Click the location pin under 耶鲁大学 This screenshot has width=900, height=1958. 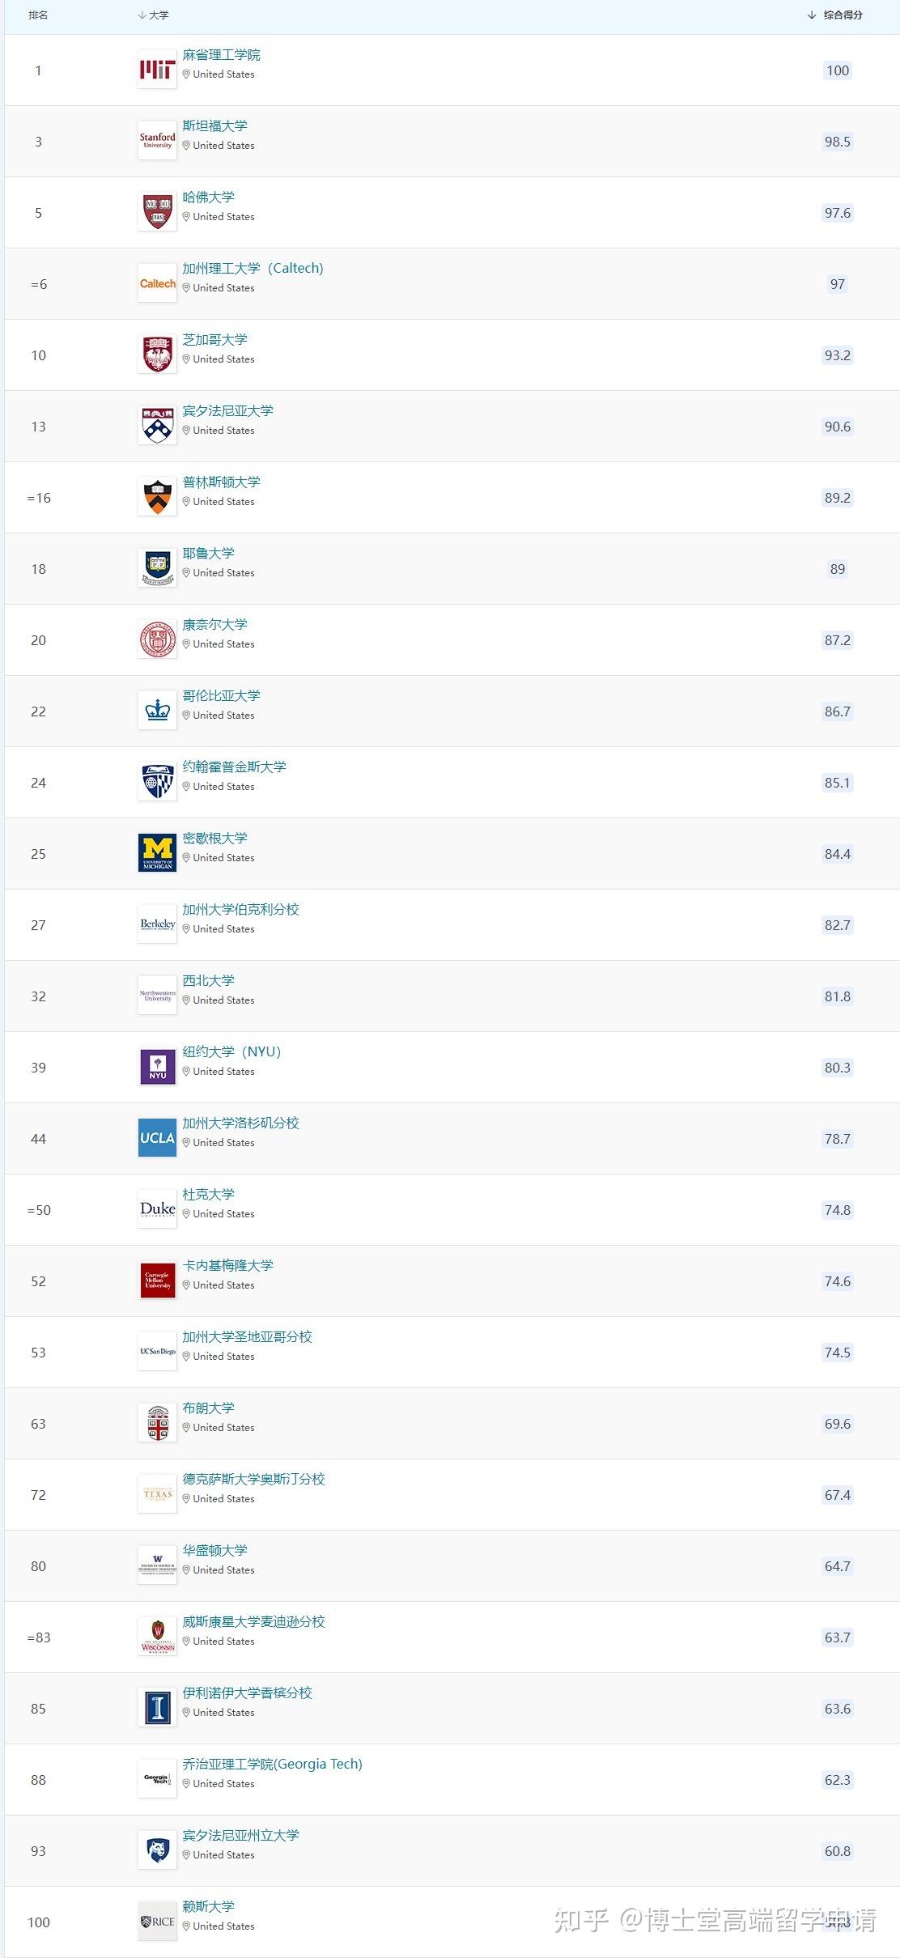point(186,573)
